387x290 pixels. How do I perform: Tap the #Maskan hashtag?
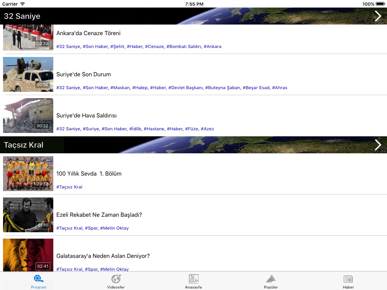coord(120,88)
